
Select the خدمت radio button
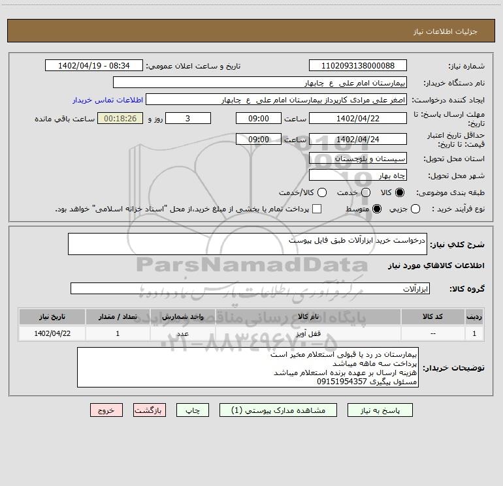pyautogui.click(x=366, y=192)
